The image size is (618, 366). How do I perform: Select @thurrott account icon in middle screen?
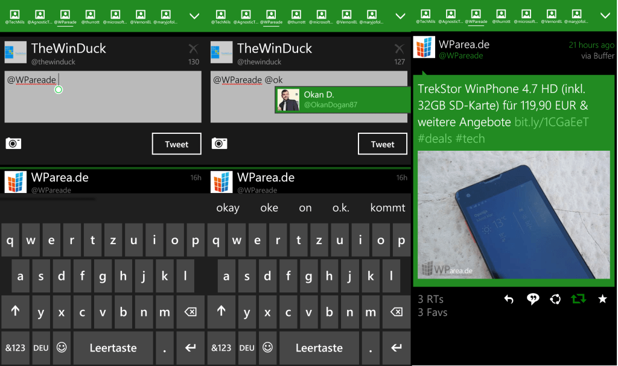[296, 15]
